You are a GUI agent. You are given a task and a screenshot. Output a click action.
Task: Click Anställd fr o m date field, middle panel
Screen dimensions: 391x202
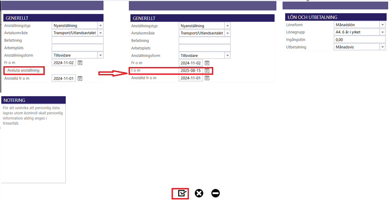[x=191, y=78]
